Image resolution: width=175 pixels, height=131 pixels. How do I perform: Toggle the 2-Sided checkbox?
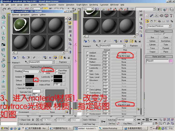pyautogui.click(x=44, y=70)
